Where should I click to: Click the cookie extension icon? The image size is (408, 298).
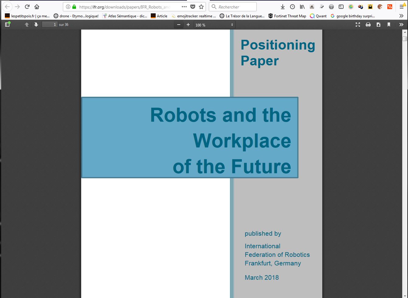pyautogui.click(x=380, y=7)
